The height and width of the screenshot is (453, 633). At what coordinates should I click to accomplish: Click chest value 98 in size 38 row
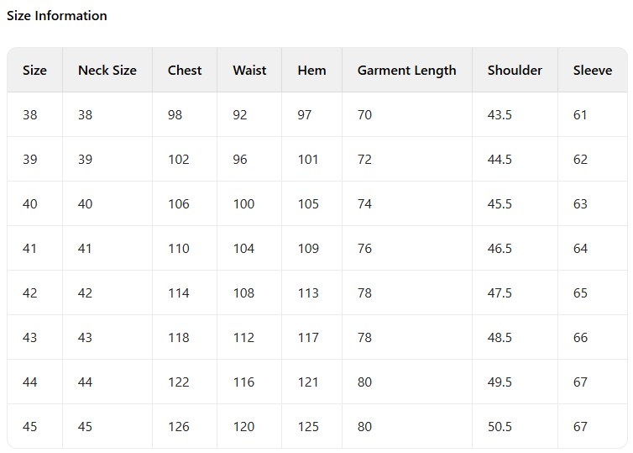pyautogui.click(x=175, y=114)
